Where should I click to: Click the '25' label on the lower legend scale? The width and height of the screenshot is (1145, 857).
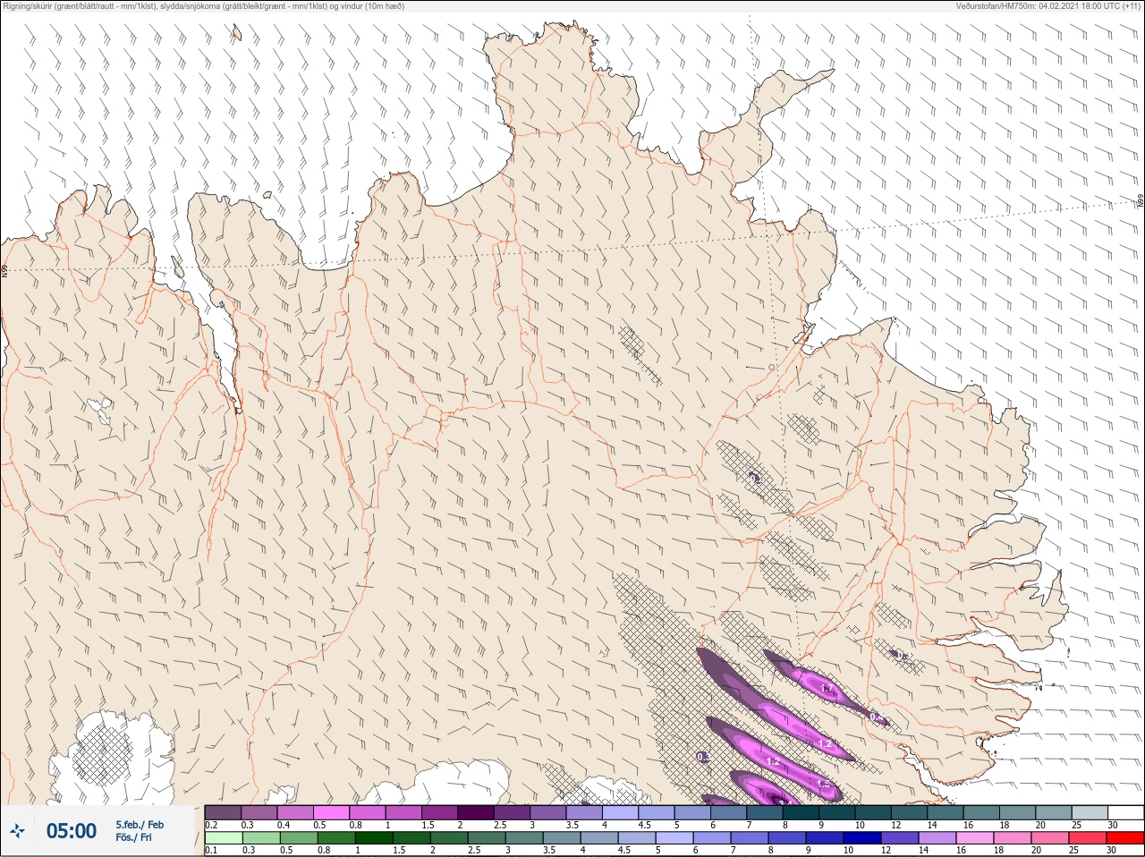point(1076,851)
